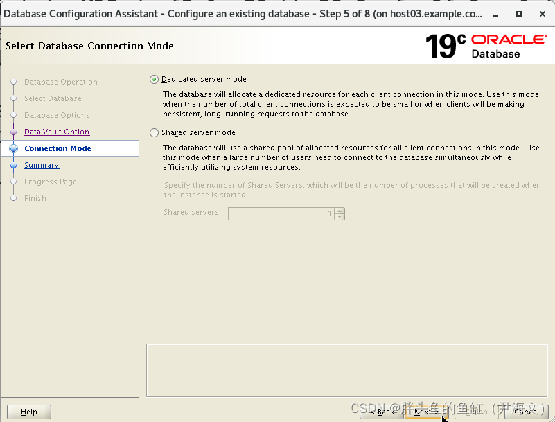Go to the Summary step link

click(42, 165)
